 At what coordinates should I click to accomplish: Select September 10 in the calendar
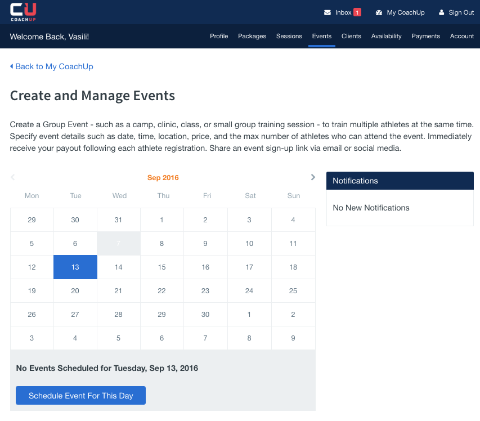tap(249, 243)
